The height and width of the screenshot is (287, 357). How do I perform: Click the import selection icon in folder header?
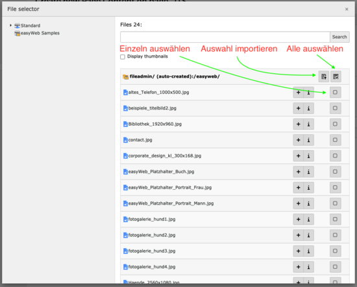323,76
